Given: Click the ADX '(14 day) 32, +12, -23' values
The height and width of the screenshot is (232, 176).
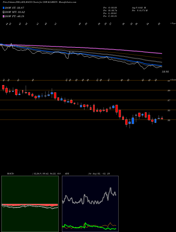Looking at the screenshot, I should pos(99,174).
